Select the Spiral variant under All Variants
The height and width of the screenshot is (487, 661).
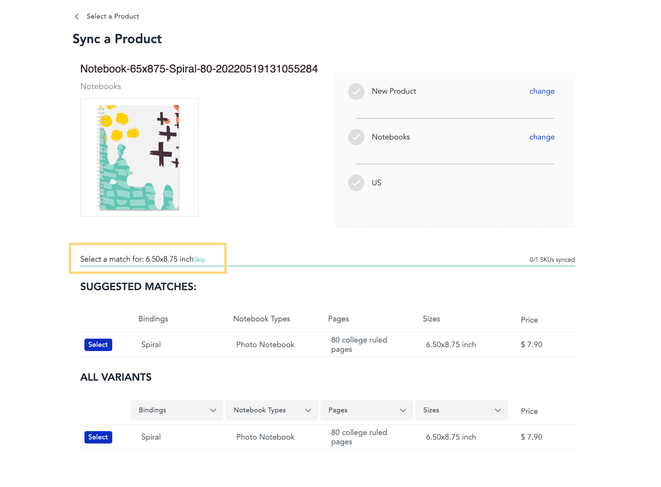pos(98,437)
